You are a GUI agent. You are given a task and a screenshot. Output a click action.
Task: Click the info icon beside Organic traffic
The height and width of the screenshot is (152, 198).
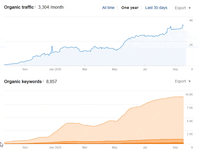point(35,7)
